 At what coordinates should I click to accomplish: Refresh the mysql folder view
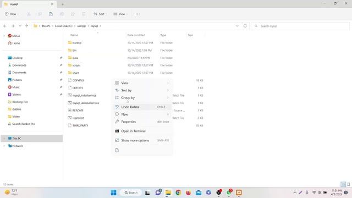tap(245, 26)
